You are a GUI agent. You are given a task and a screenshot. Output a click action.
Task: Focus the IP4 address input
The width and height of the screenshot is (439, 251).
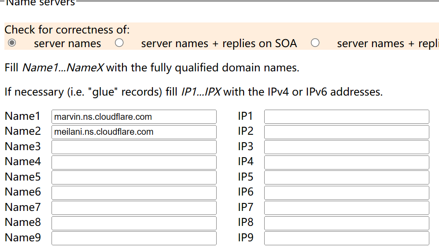[x=347, y=162]
